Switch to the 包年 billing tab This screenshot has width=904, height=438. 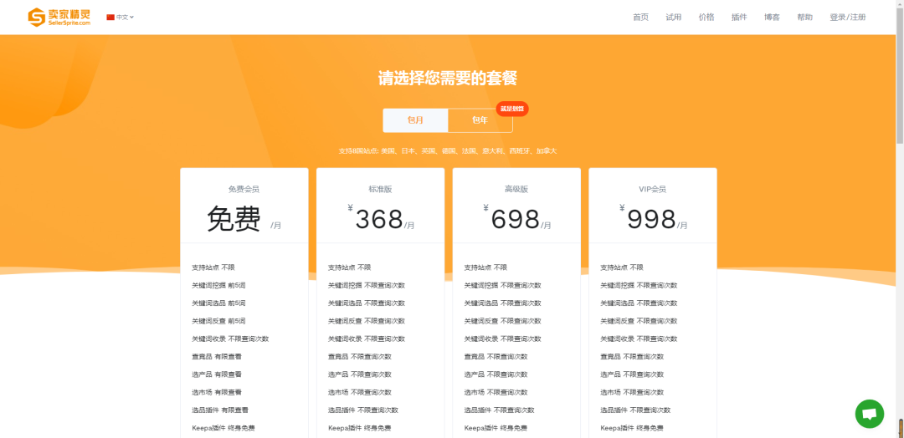[480, 120]
